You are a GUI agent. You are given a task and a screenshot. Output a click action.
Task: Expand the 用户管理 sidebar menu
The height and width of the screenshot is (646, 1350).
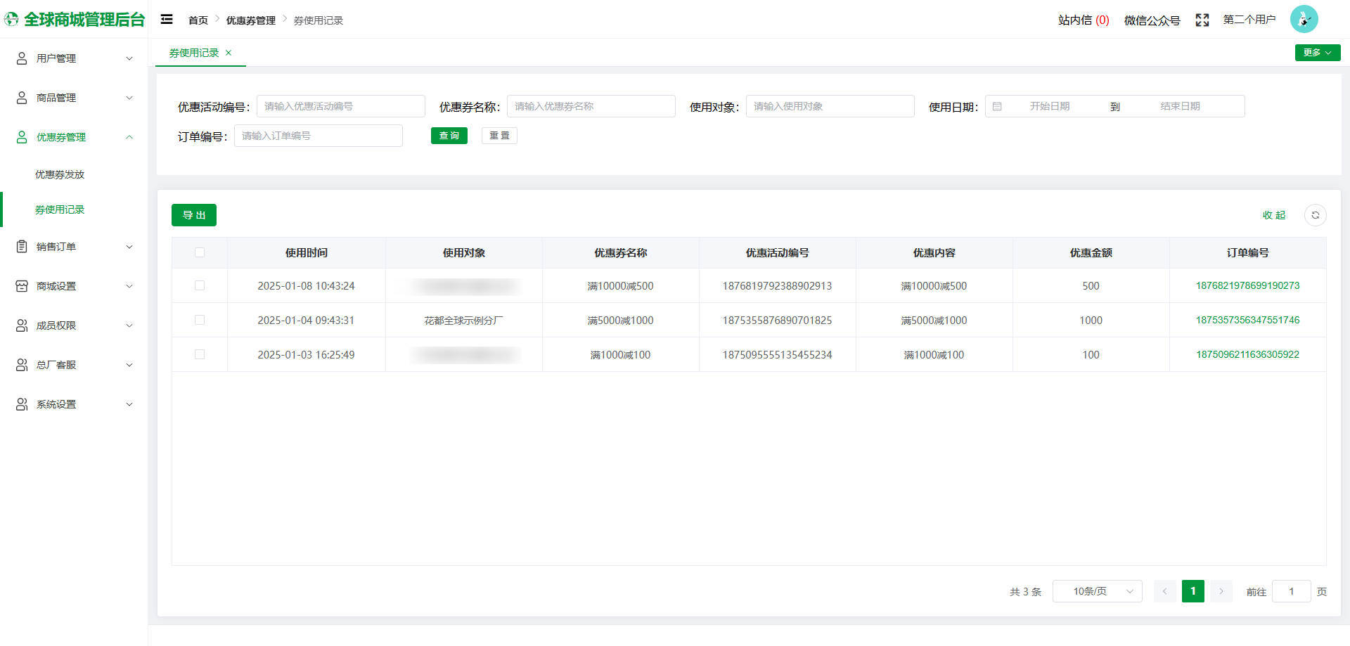pos(74,58)
